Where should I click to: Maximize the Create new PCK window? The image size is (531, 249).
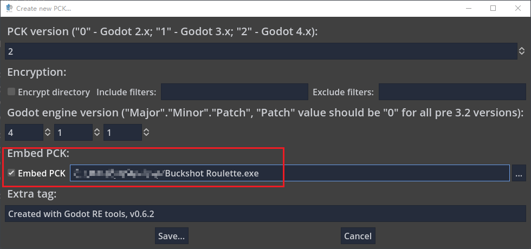tap(493, 8)
